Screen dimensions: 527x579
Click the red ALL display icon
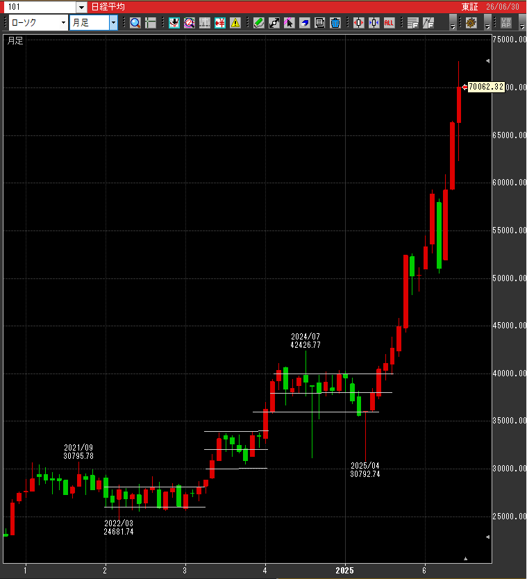click(390, 23)
